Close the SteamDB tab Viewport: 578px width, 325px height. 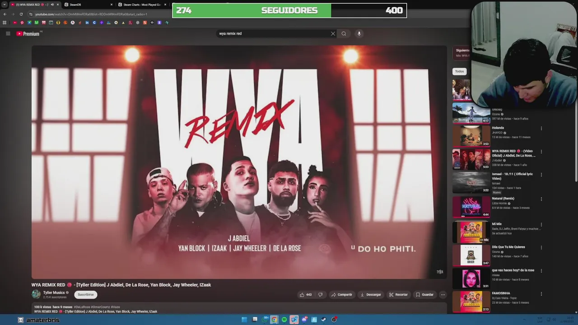pyautogui.click(x=112, y=5)
